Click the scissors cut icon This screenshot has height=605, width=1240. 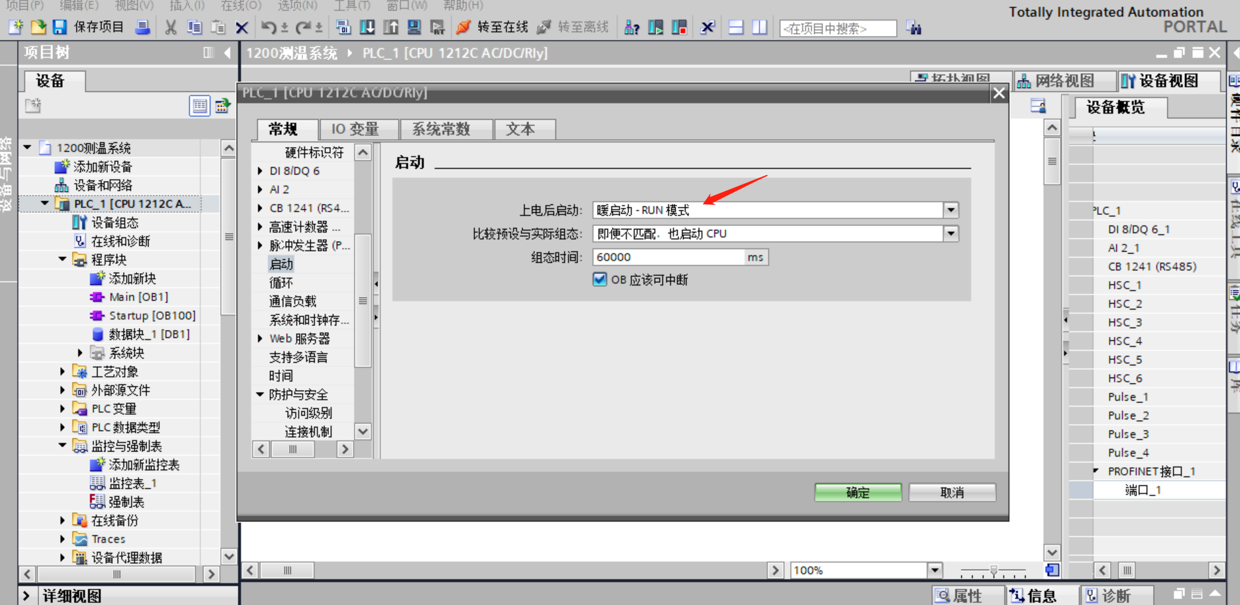pos(171,27)
